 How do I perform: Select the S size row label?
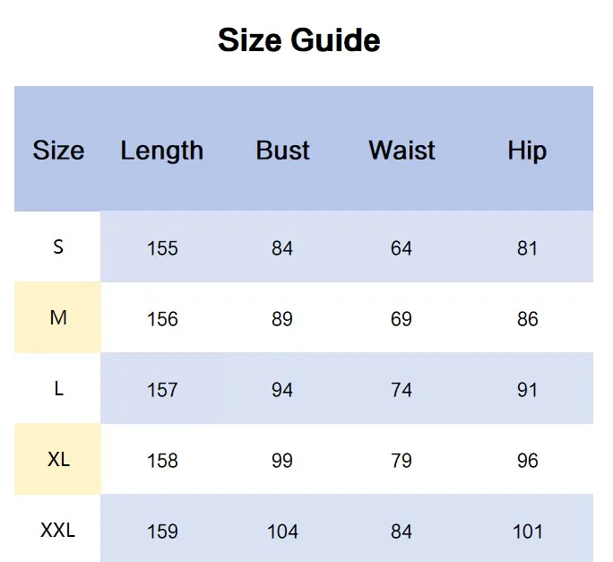[x=58, y=246]
